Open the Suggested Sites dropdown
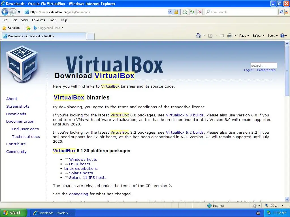 (48, 28)
